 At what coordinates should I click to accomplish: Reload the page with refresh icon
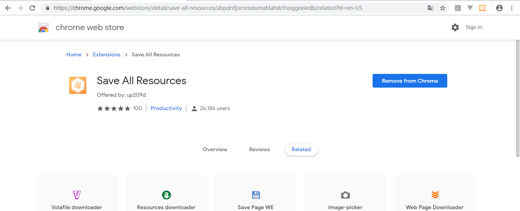[x=32, y=8]
